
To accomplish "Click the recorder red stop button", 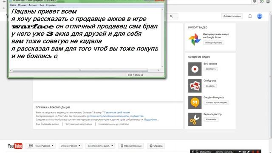I will coord(258,152).
